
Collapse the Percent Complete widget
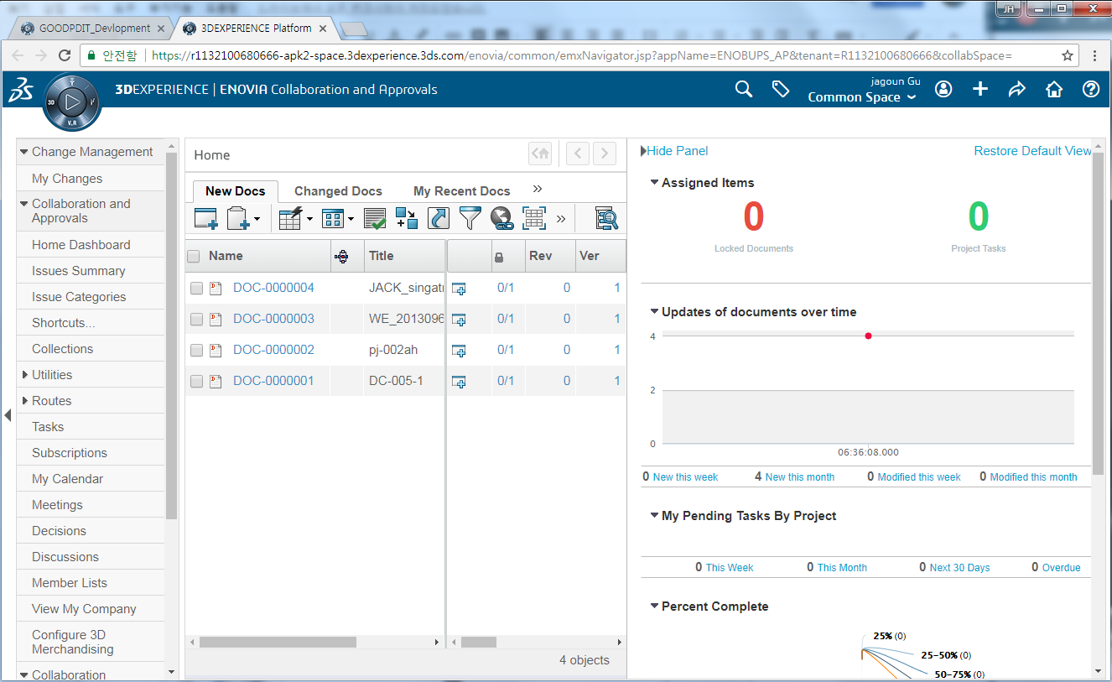pyautogui.click(x=654, y=606)
